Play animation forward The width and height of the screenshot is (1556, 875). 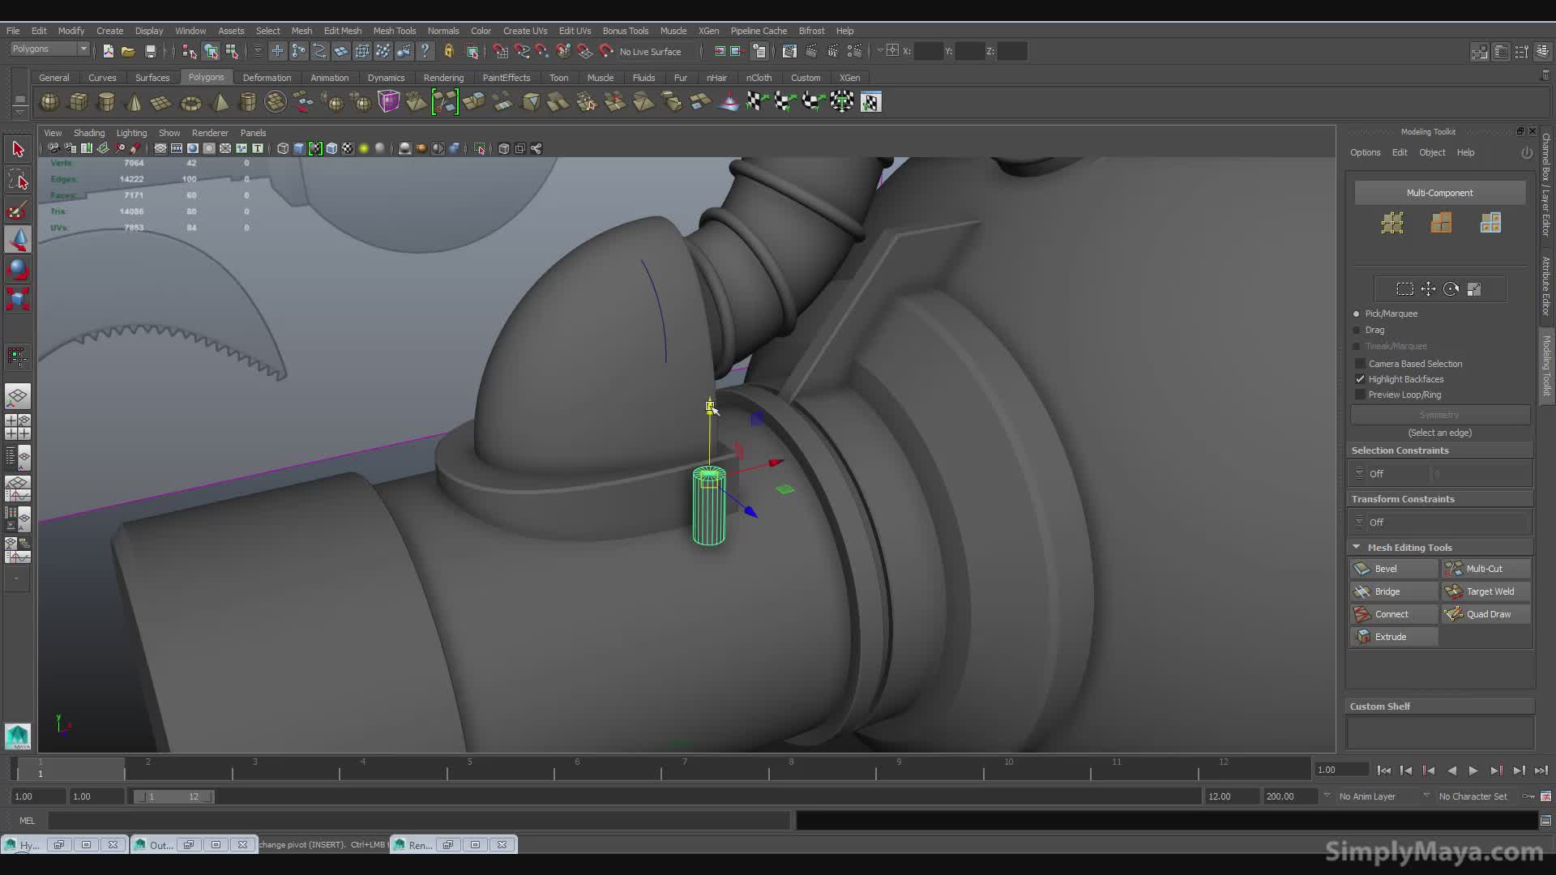[1473, 770]
